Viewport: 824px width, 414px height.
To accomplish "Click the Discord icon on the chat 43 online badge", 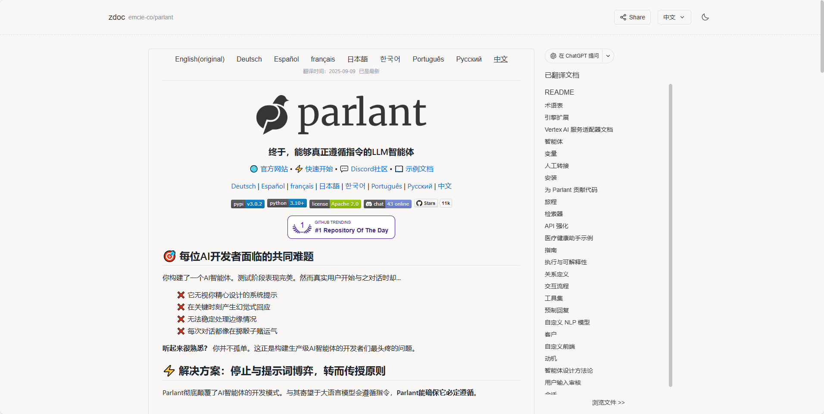I will point(368,204).
